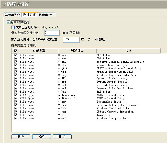The width and height of the screenshot is (167, 143).
Task: Toggle checkbox for the *.wsf row
Action: [x=16, y=118]
